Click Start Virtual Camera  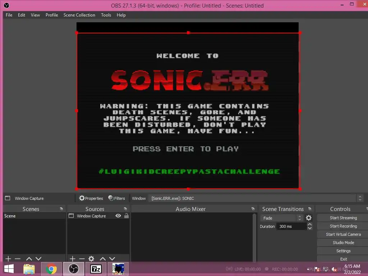pos(343,234)
